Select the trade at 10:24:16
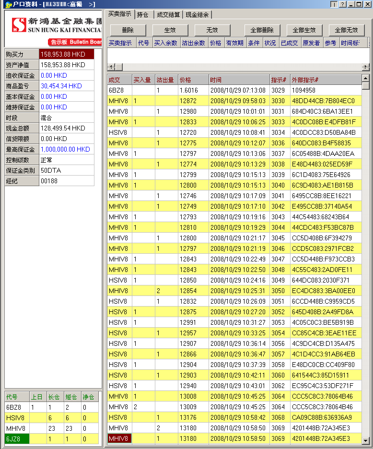The width and height of the screenshot is (373, 449). (234, 280)
